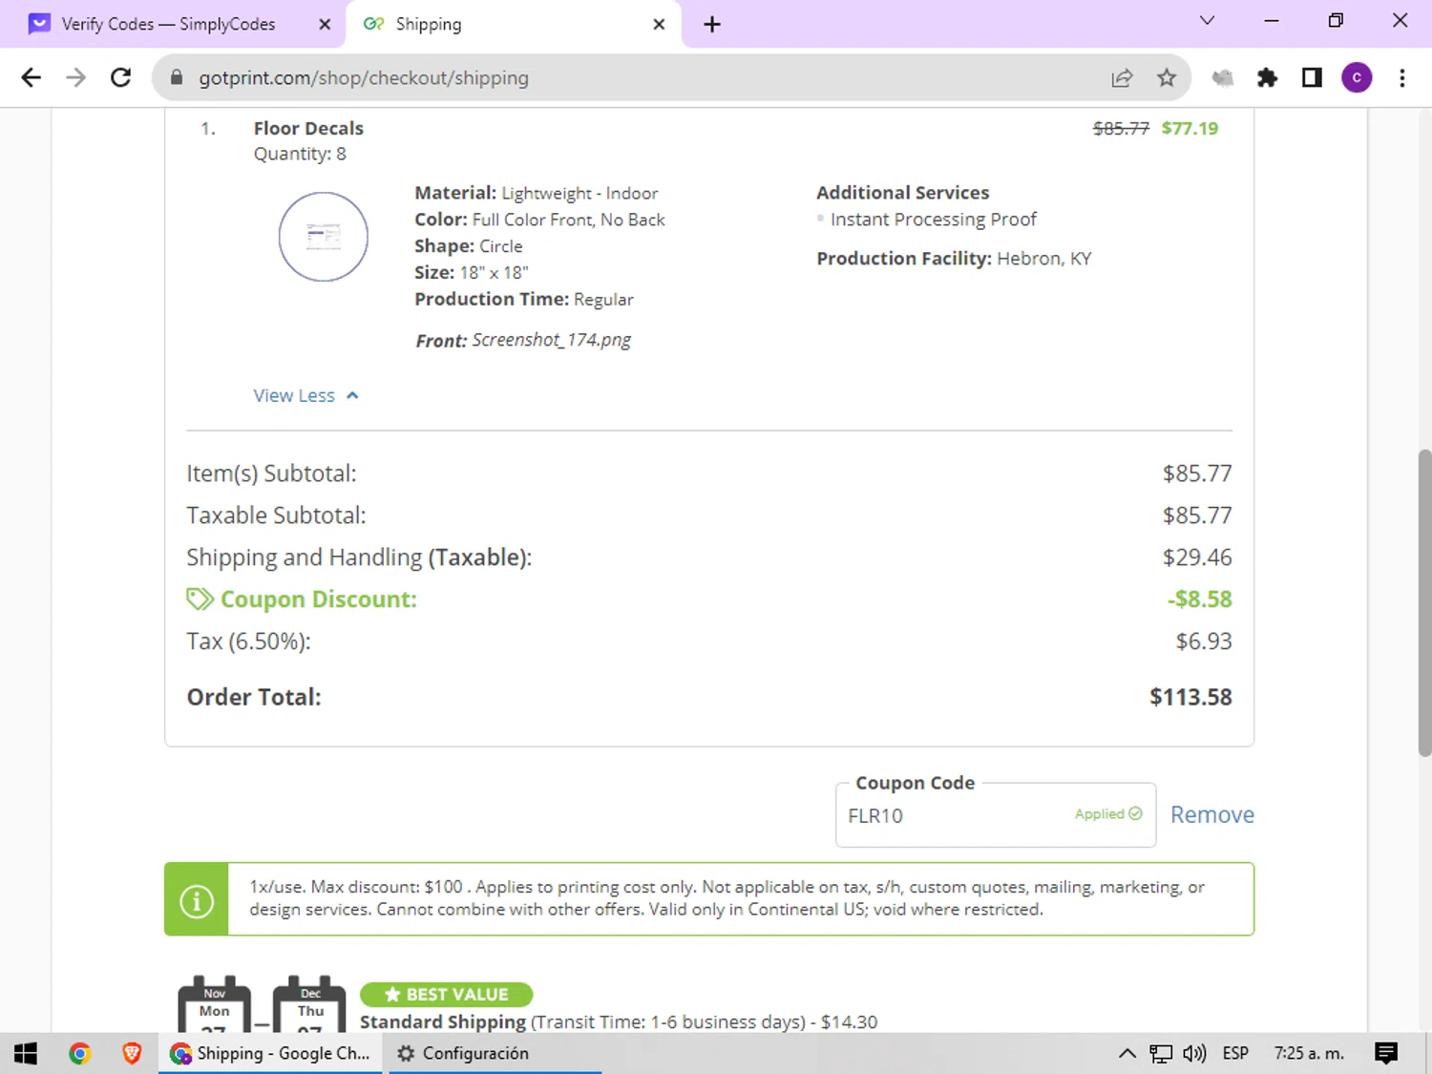Screen dimensions: 1432x1074
Task: Click the Coupon Code input field
Action: pyautogui.click(x=996, y=815)
